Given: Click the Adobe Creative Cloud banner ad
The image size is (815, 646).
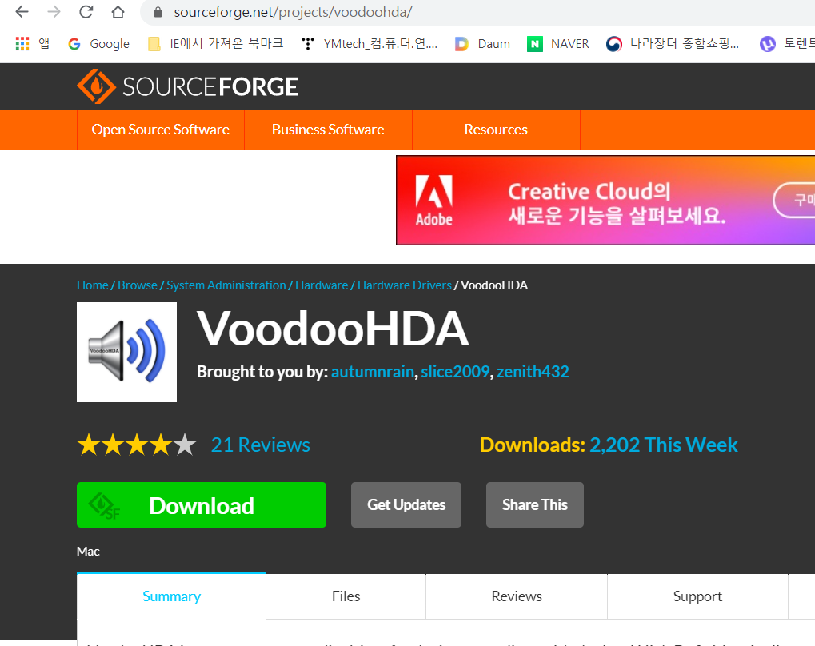Looking at the screenshot, I should [x=605, y=200].
